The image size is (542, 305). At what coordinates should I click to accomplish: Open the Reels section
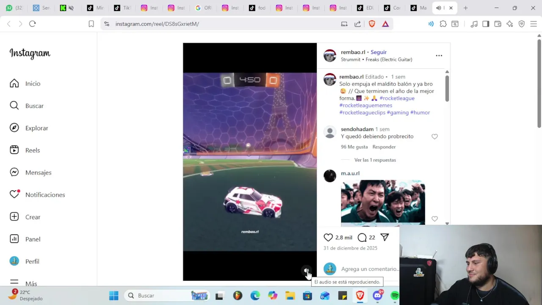click(x=25, y=150)
